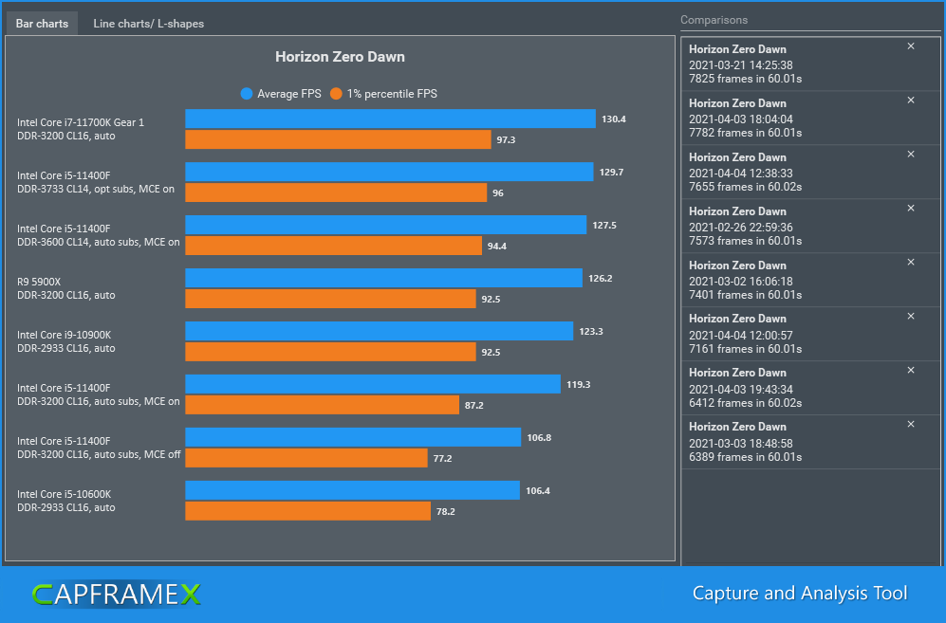
Task: Select the 7573 frames in 60.01s record
Action: pyautogui.click(x=810, y=227)
